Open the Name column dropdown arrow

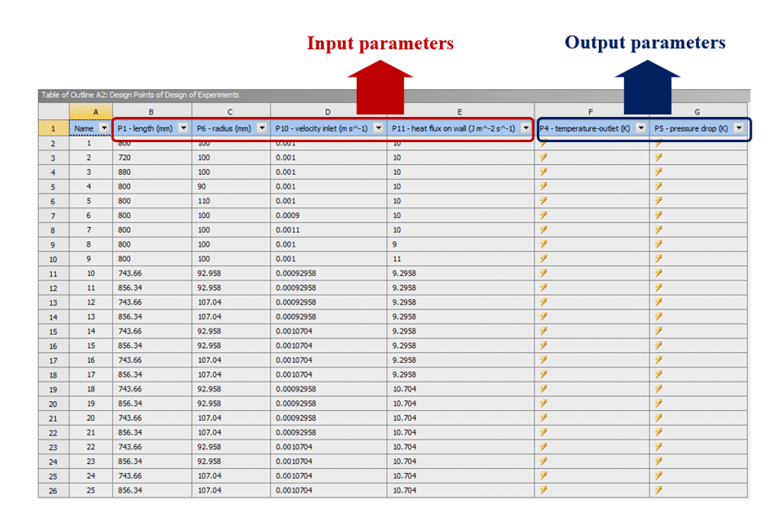[x=104, y=128]
